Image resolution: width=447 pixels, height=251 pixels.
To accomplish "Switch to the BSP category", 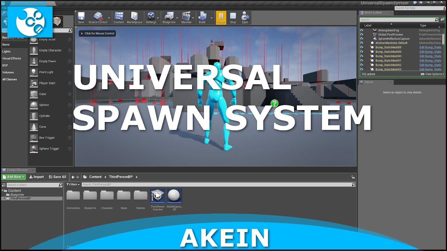I will pos(5,66).
